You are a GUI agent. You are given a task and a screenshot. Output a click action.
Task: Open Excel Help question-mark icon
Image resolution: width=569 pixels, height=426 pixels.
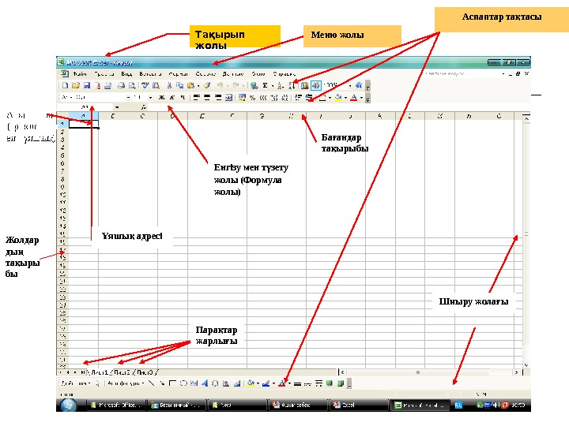point(359,85)
